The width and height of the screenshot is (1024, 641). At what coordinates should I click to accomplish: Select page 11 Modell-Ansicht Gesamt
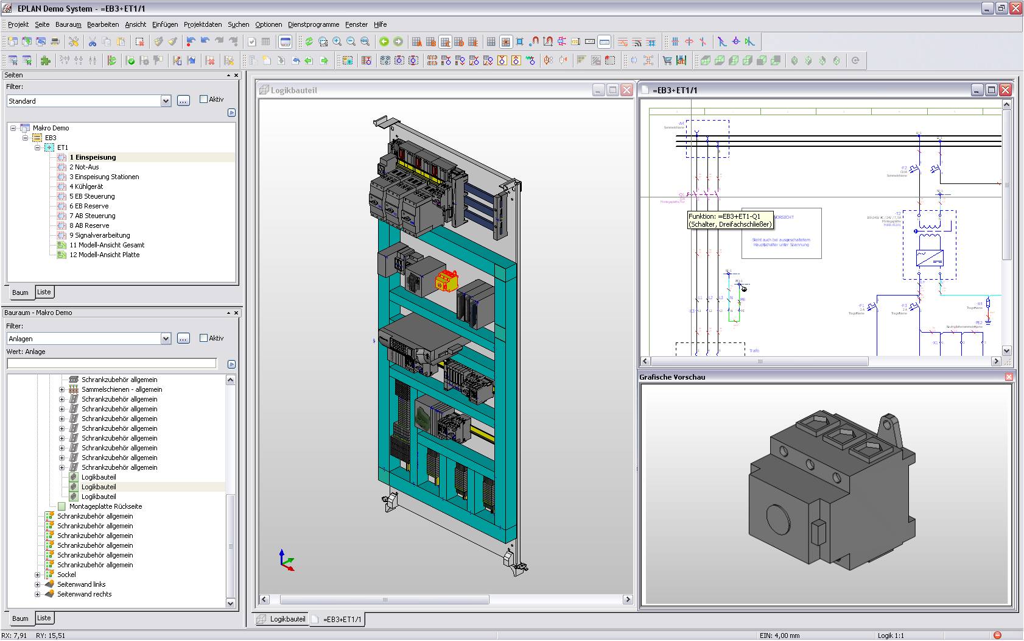(x=107, y=245)
